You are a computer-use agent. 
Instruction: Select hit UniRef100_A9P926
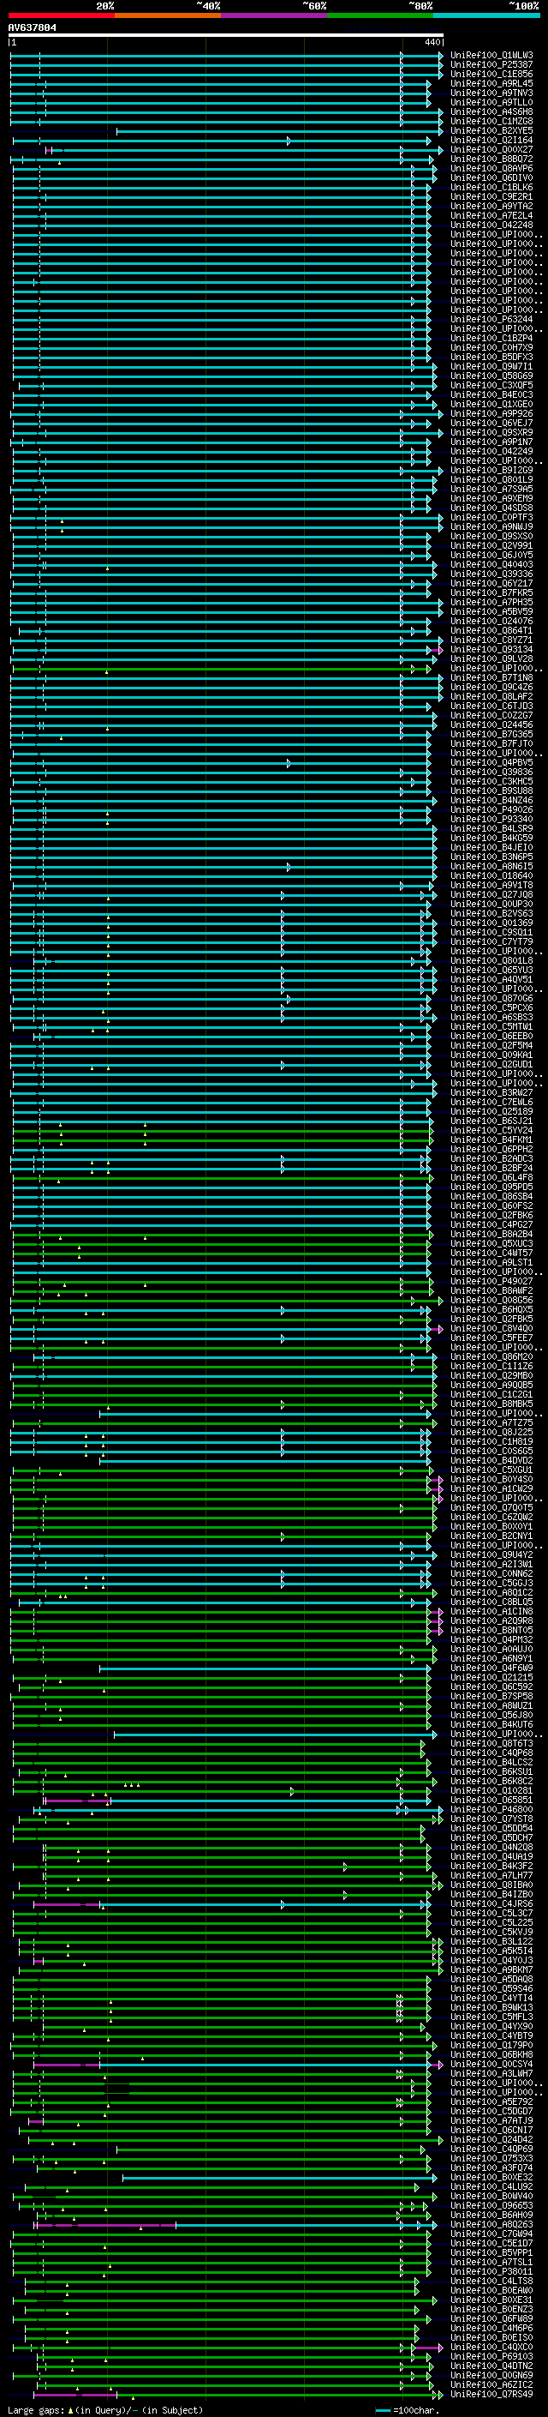(x=491, y=414)
